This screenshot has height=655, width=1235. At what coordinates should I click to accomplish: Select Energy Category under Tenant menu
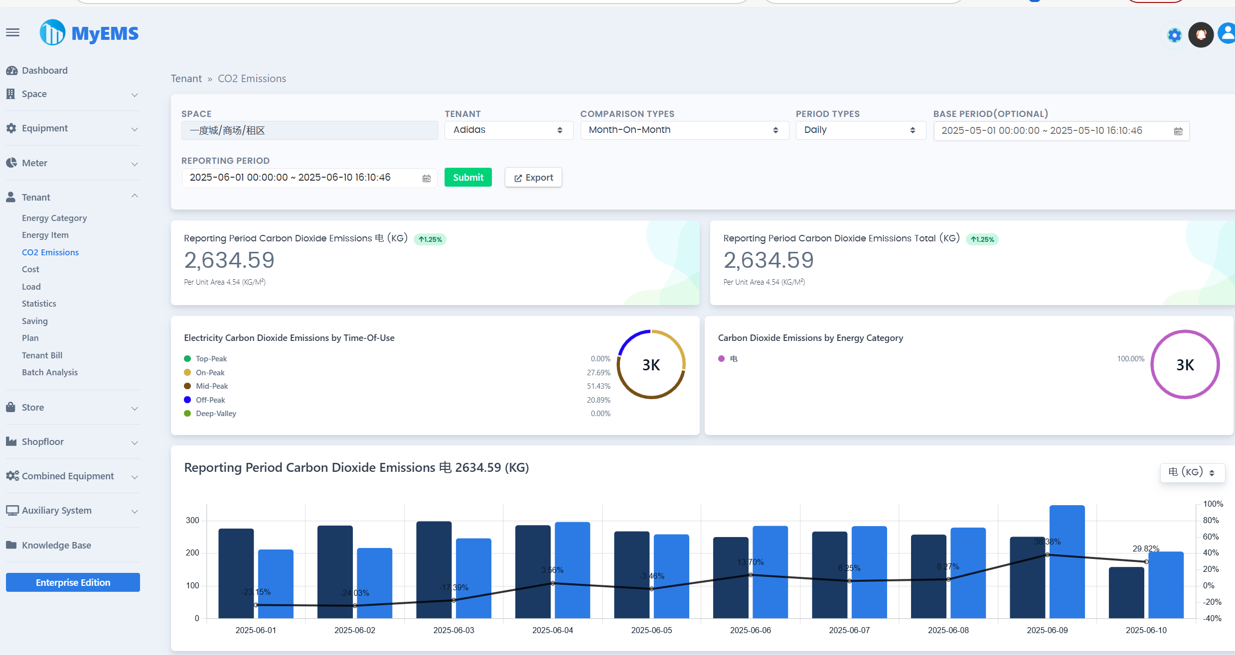point(54,218)
